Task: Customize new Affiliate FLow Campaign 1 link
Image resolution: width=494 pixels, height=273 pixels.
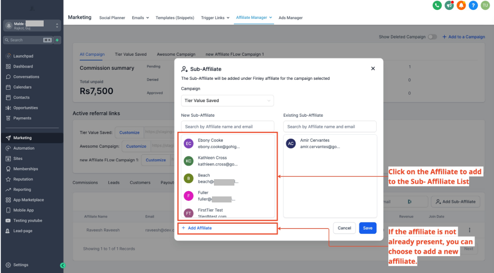Action: 156,160
